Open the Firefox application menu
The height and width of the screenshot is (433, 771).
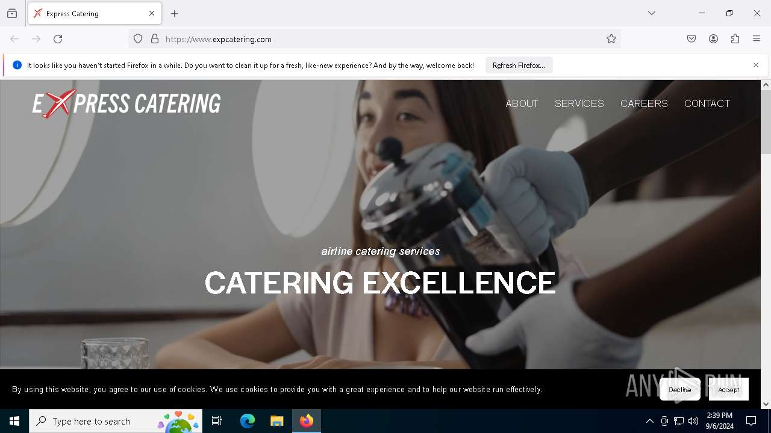pyautogui.click(x=757, y=39)
